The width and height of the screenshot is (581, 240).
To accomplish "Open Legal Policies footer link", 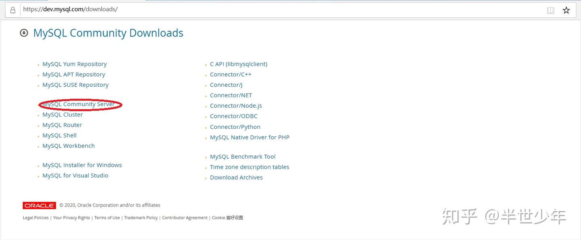I will (36, 218).
